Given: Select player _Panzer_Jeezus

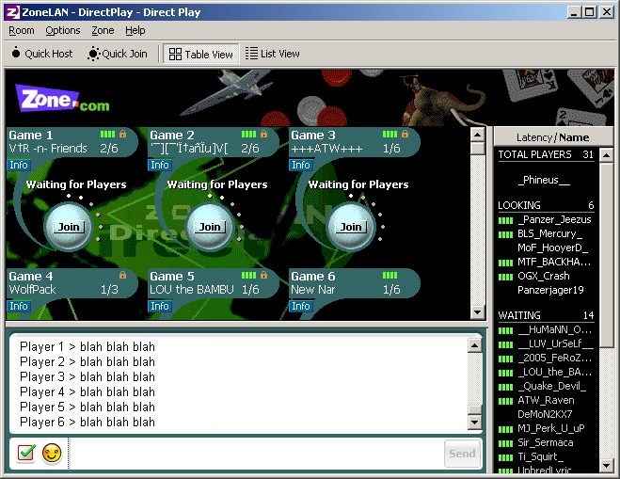Looking at the screenshot, I should point(554,219).
